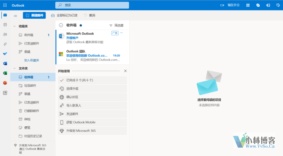Click the 加入收藏夹 link
This screenshot has height=156, width=283.
[32, 60]
